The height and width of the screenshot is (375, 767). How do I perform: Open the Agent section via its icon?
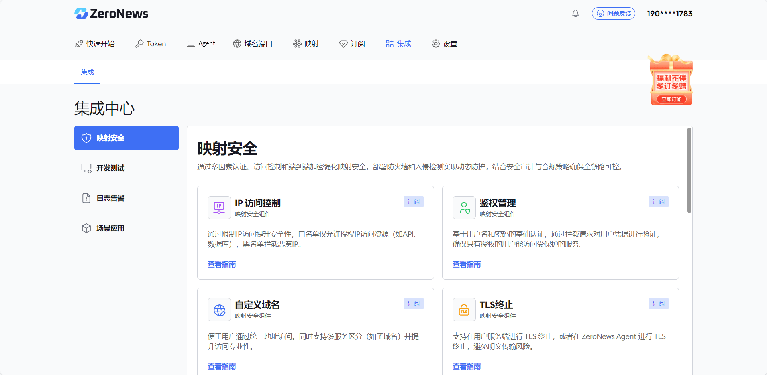coord(190,43)
